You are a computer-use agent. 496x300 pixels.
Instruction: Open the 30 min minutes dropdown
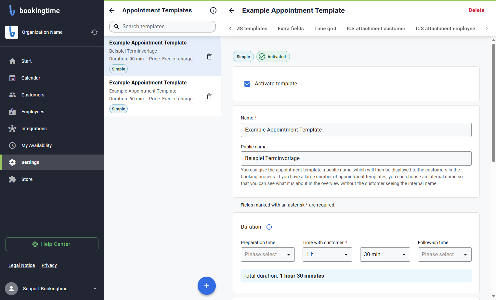385,255
